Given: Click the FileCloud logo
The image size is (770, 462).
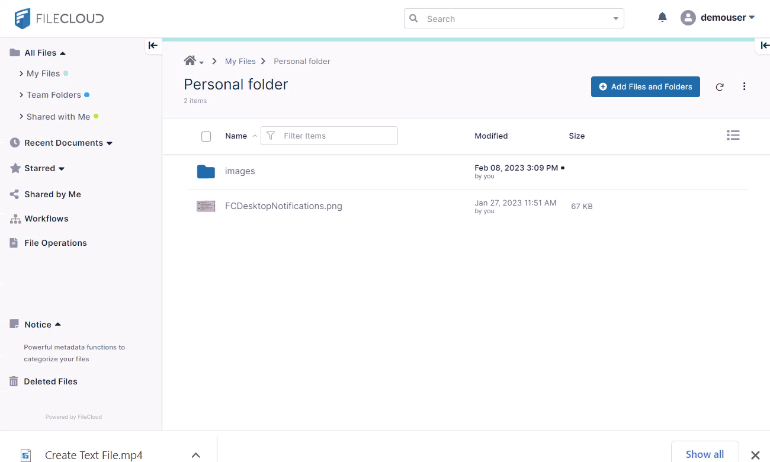Looking at the screenshot, I should point(59,18).
